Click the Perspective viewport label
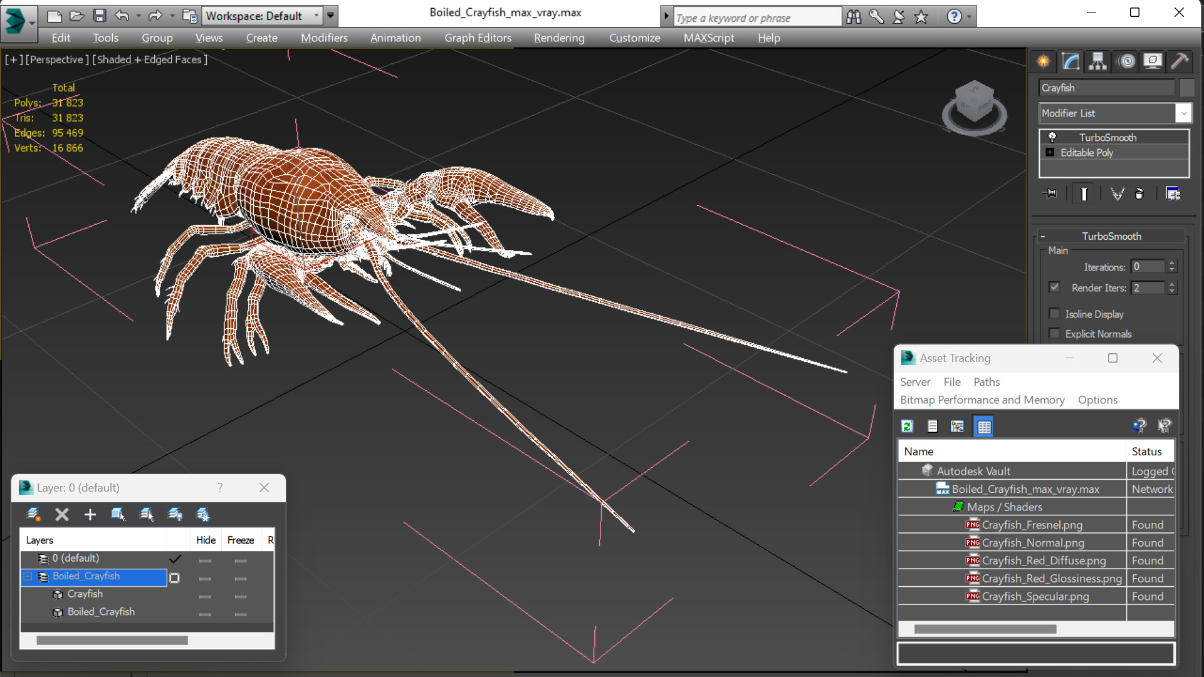Image resolution: width=1204 pixels, height=677 pixels. coord(56,59)
